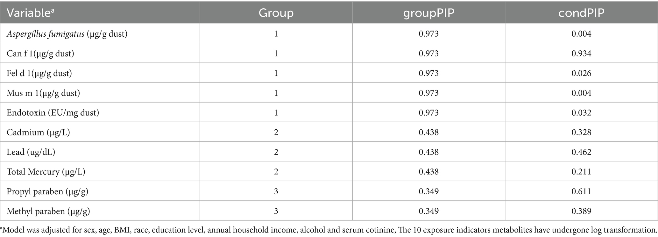Select the Group value in Methyl paraben row
The image size is (658, 237).
[276, 211]
